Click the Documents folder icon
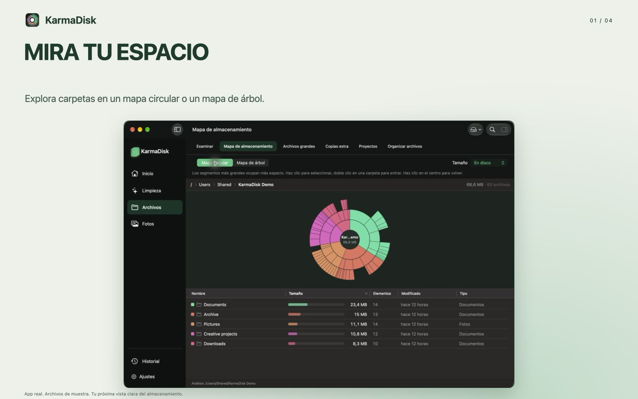Viewport: 638px width, 399px height. [199, 305]
